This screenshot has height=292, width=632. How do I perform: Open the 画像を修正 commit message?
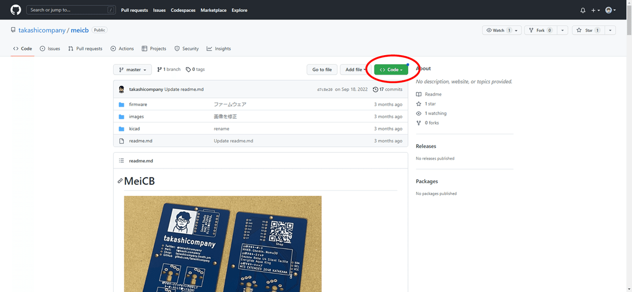[x=225, y=117]
